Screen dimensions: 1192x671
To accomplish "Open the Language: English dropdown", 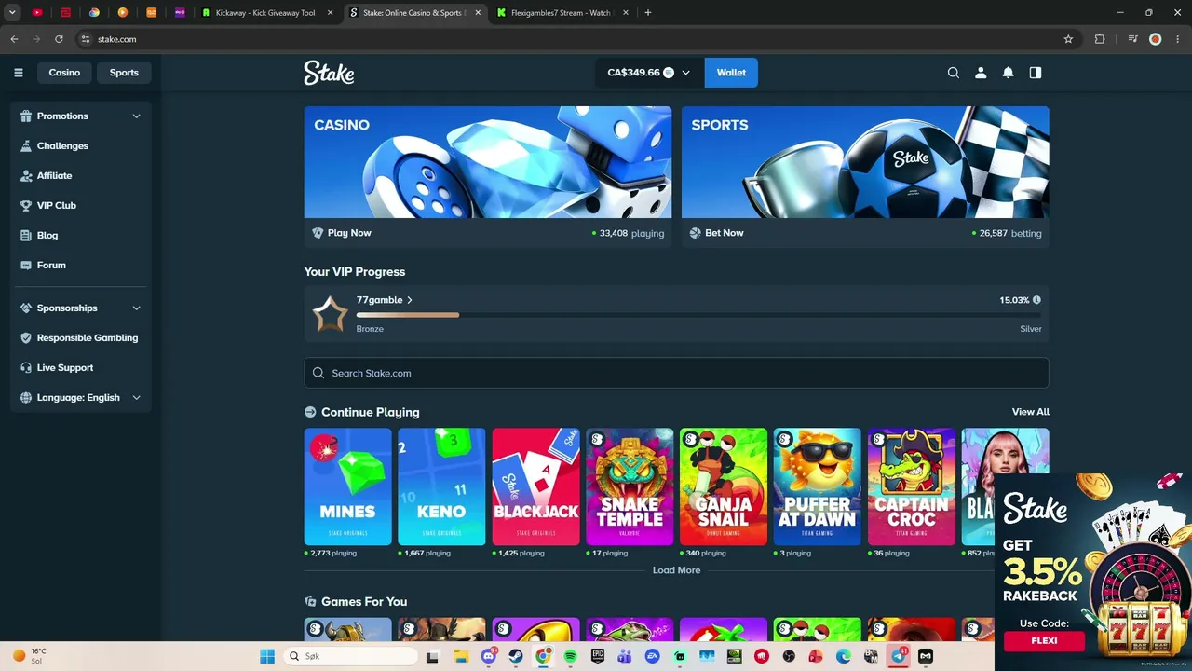I will (81, 398).
